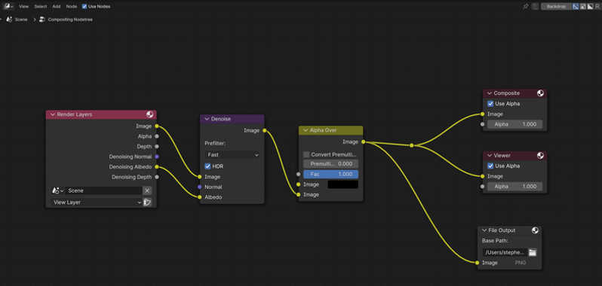Click the Scene breadcrumb icon

[x=9, y=19]
